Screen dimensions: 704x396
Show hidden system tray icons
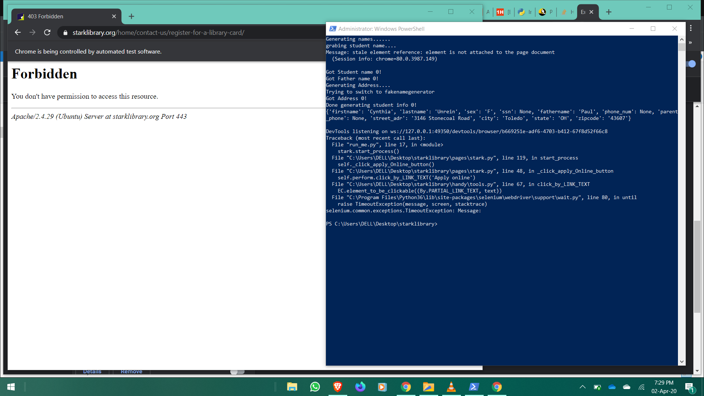[x=582, y=387]
